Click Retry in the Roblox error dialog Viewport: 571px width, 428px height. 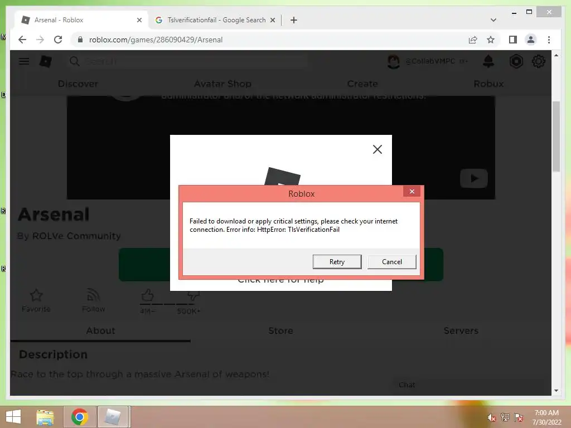click(337, 262)
